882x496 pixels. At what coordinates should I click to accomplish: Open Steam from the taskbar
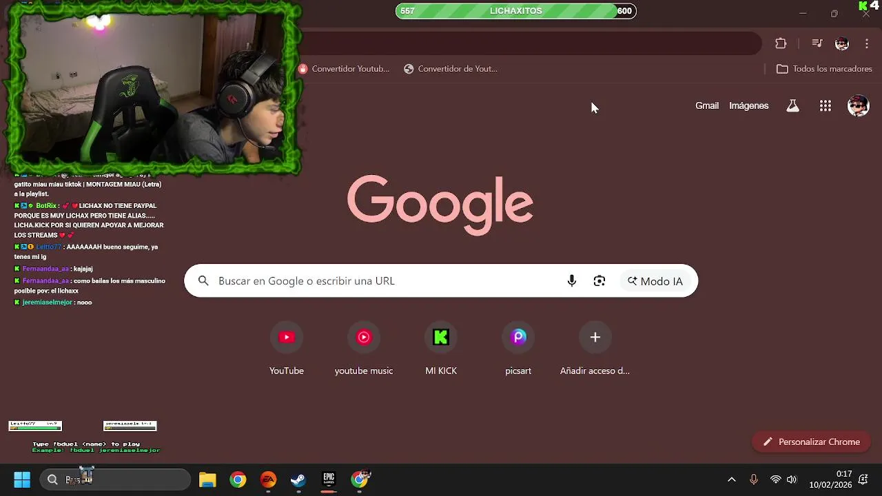coord(298,479)
